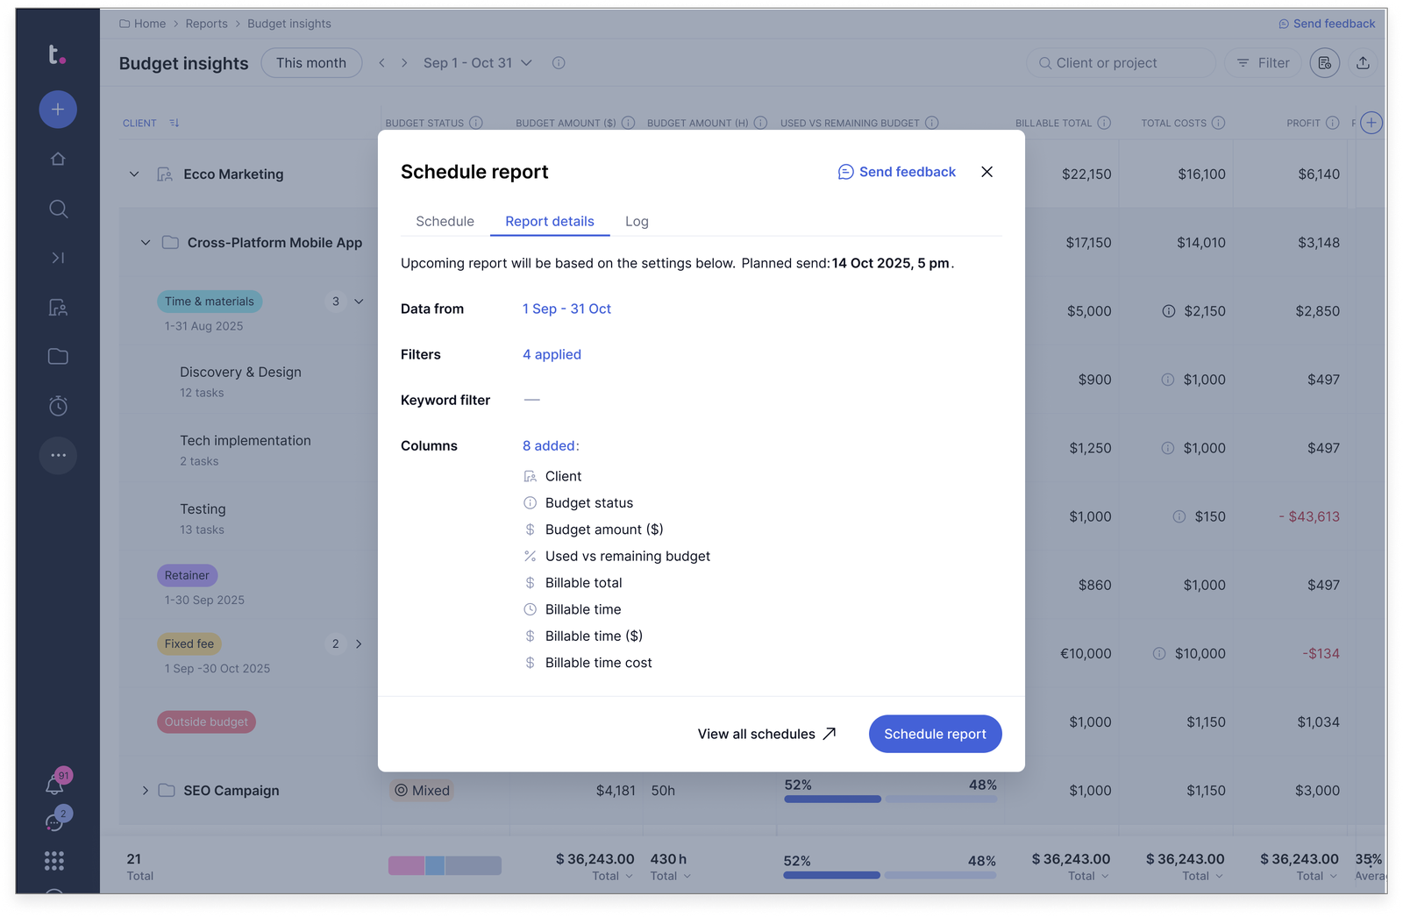Screen dimensions: 1403x917
Task: Click the Client or project search field
Action: pos(1121,63)
